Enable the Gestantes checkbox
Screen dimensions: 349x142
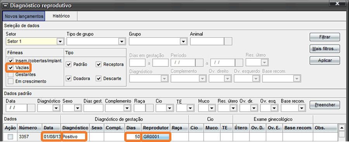click(x=10, y=74)
